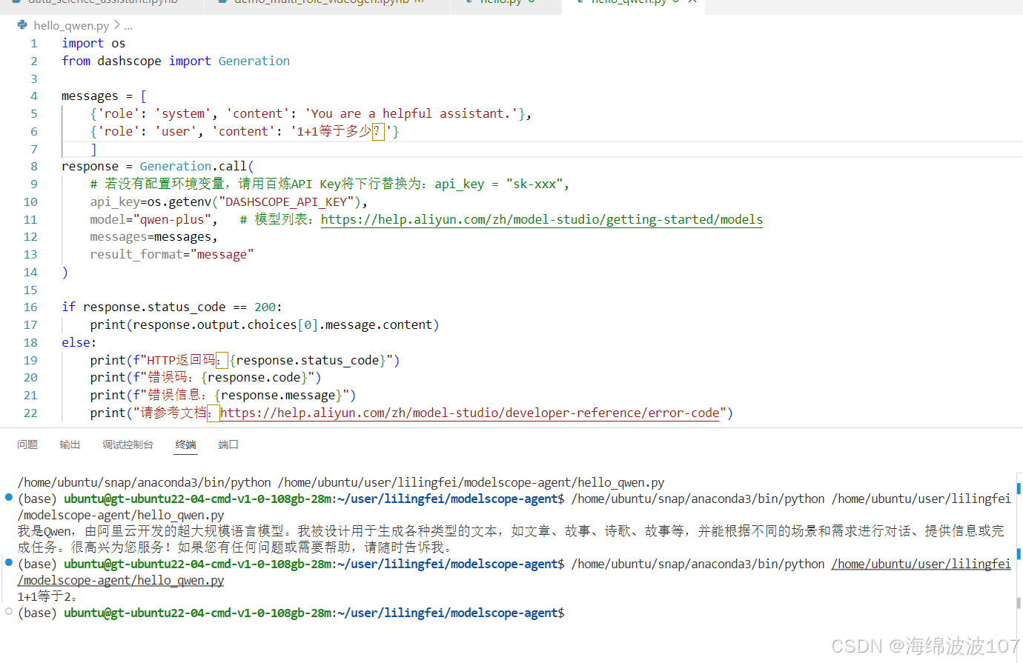
Task: Click 'messages=messages,' on line 12
Action: point(154,237)
